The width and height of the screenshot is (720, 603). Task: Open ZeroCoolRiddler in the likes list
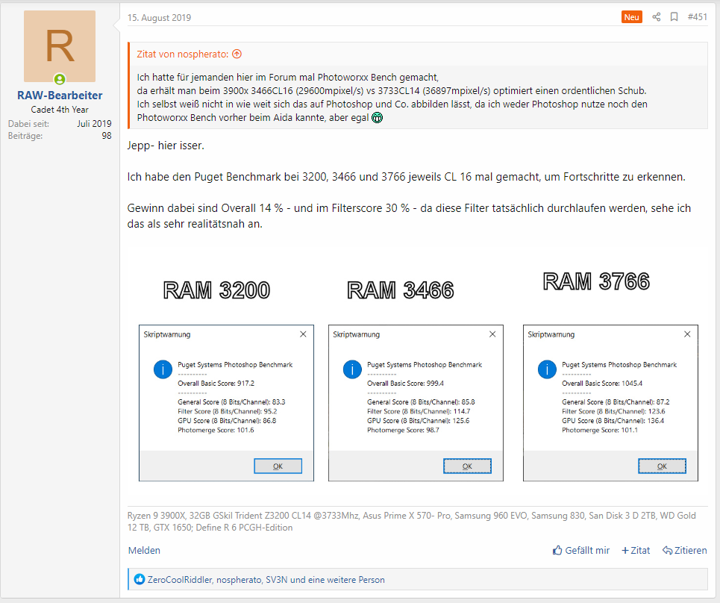tap(180, 580)
